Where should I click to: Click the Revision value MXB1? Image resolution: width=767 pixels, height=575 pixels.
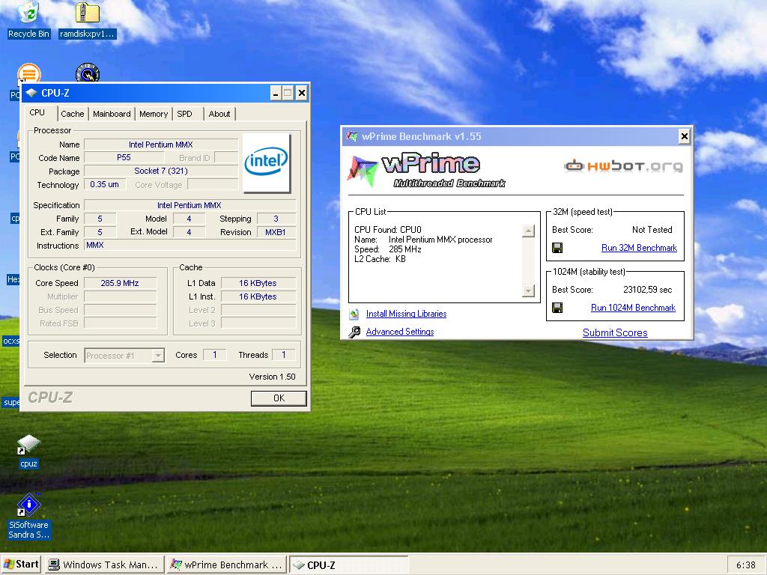pos(276,232)
